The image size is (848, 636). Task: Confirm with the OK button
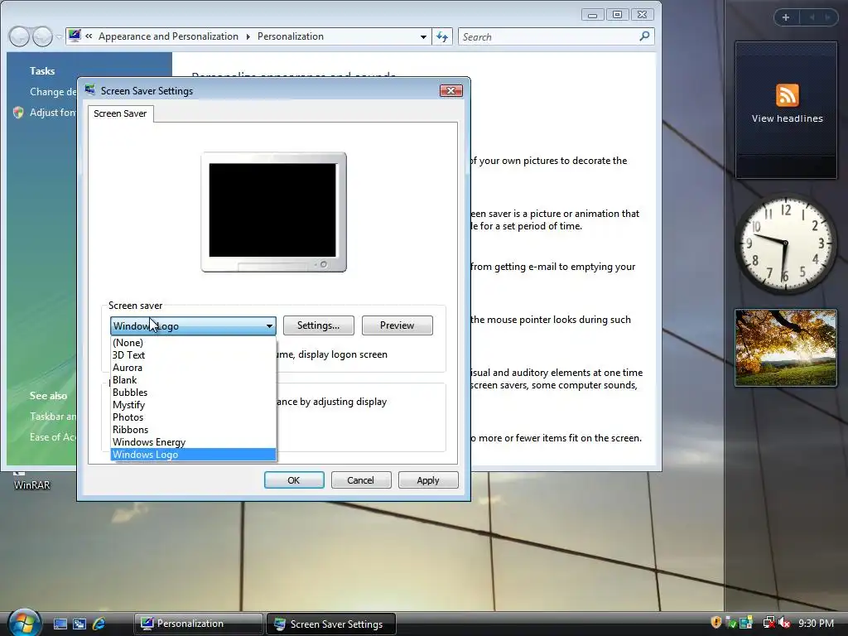[294, 480]
